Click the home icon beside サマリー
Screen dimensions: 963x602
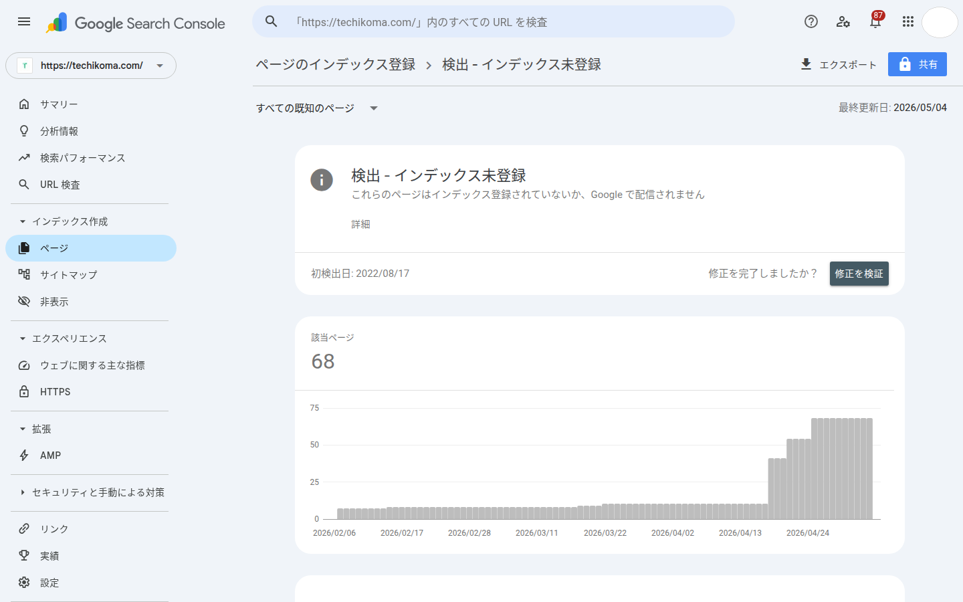tap(24, 104)
